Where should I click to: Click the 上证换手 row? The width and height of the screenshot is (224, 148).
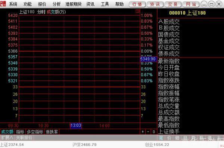click(169, 132)
